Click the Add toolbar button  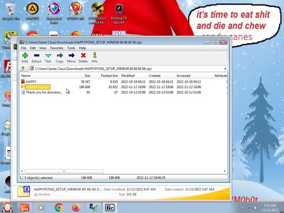pyautogui.click(x=25, y=58)
